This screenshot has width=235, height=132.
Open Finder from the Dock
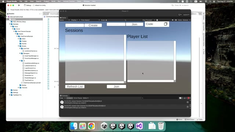tap(74, 126)
